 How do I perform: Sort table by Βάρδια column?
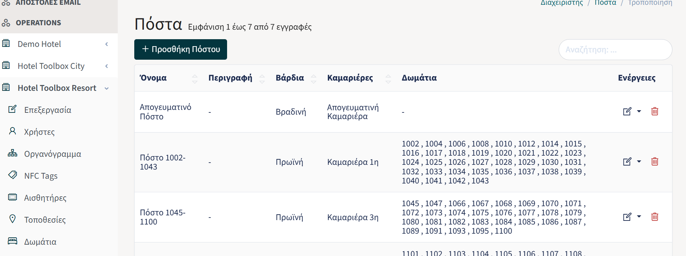click(x=314, y=78)
